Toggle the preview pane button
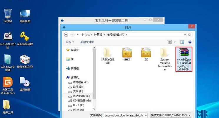 point(182,42)
